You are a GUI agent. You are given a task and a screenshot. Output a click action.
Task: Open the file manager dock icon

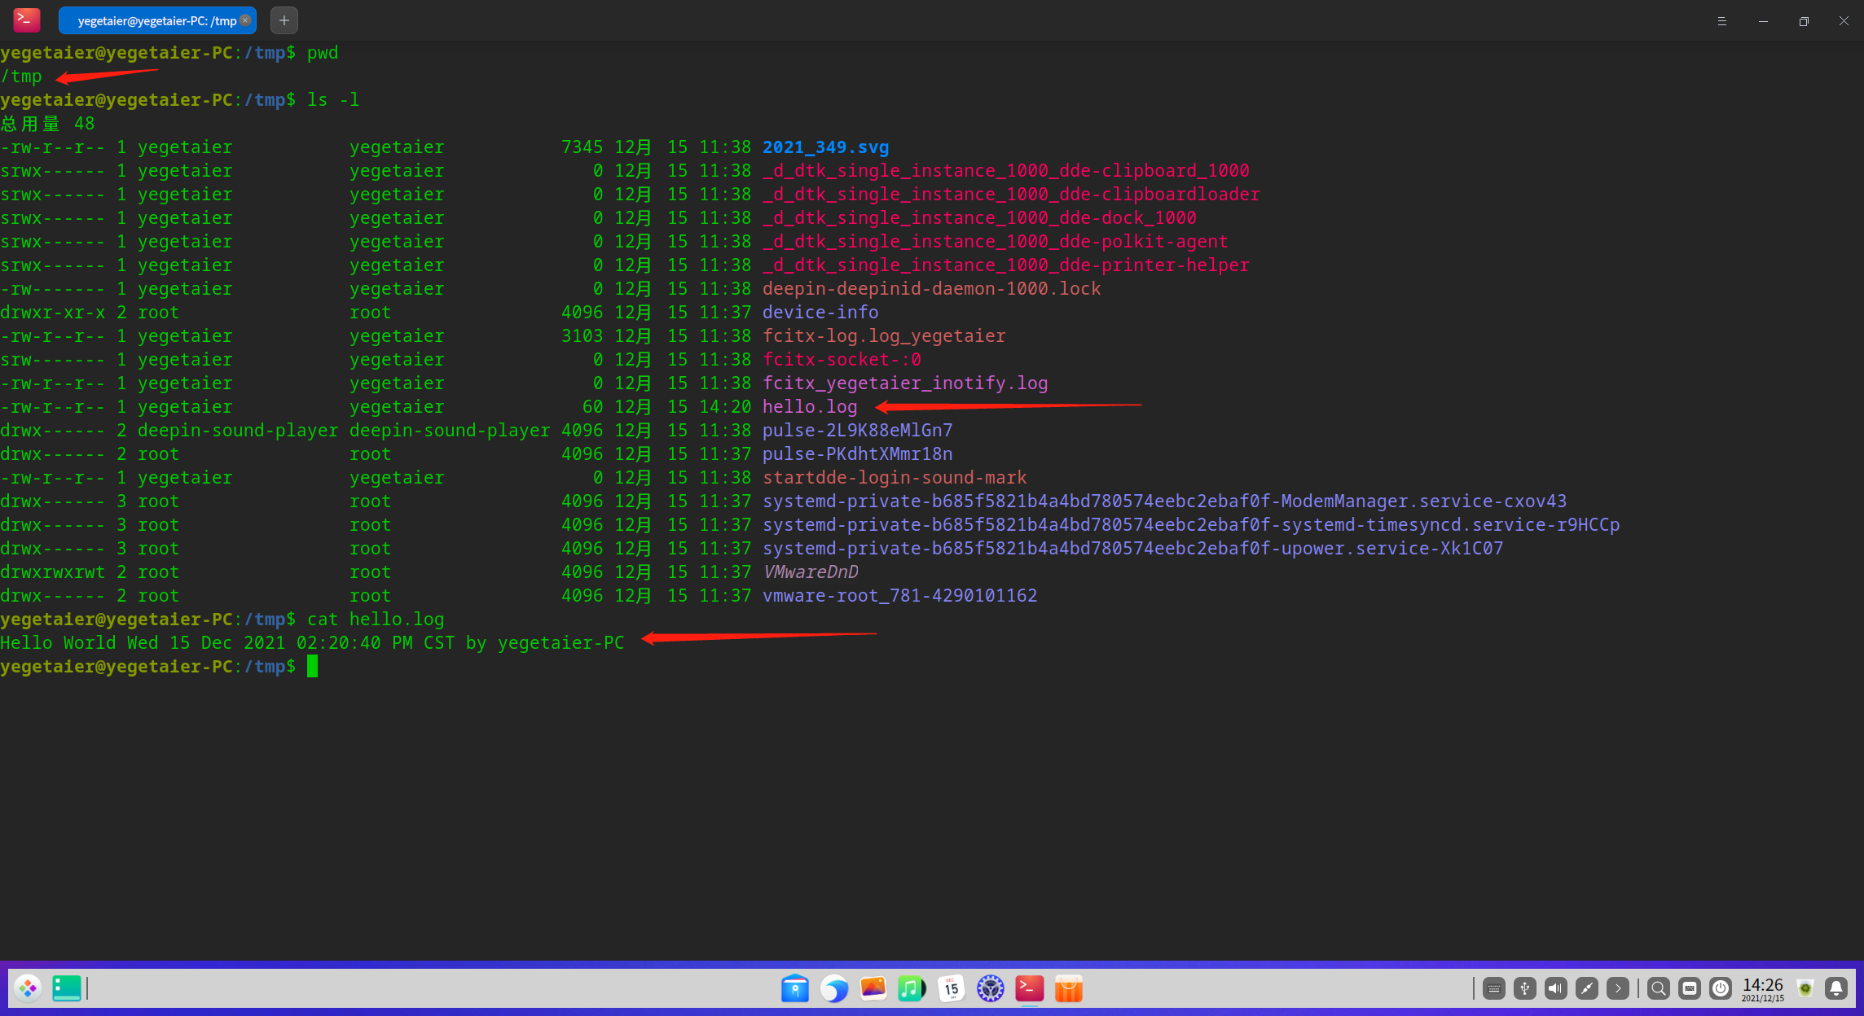[794, 988]
